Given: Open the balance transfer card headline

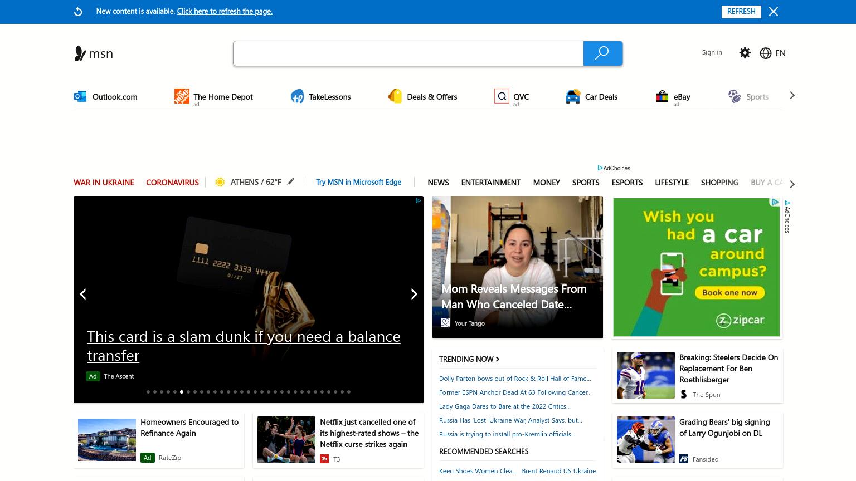Looking at the screenshot, I should coord(244,346).
